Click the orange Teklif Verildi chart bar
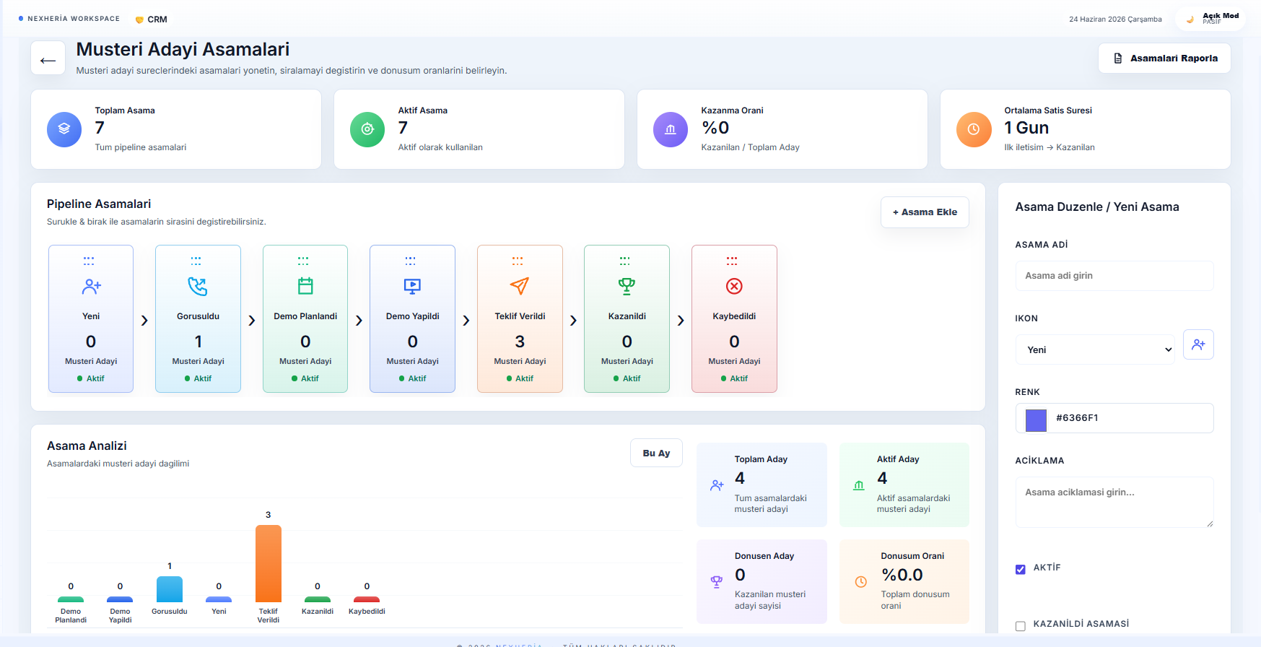Screen dimensions: 1261x647 269,563
